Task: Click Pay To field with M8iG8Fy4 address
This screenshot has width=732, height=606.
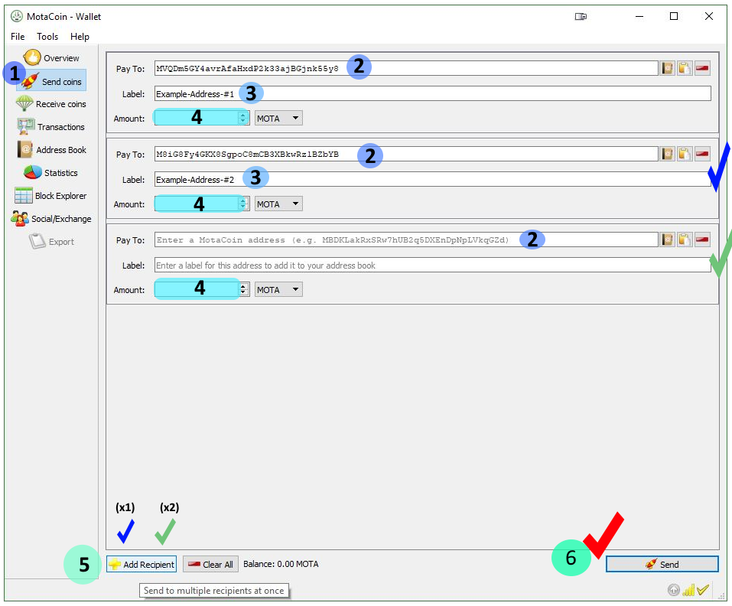Action: [x=406, y=154]
